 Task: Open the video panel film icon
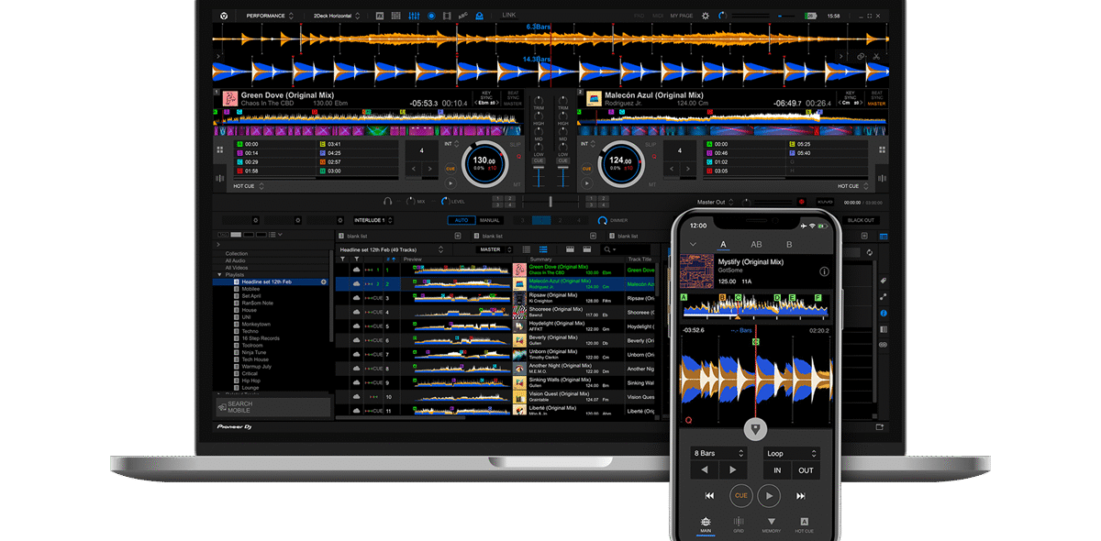point(447,16)
